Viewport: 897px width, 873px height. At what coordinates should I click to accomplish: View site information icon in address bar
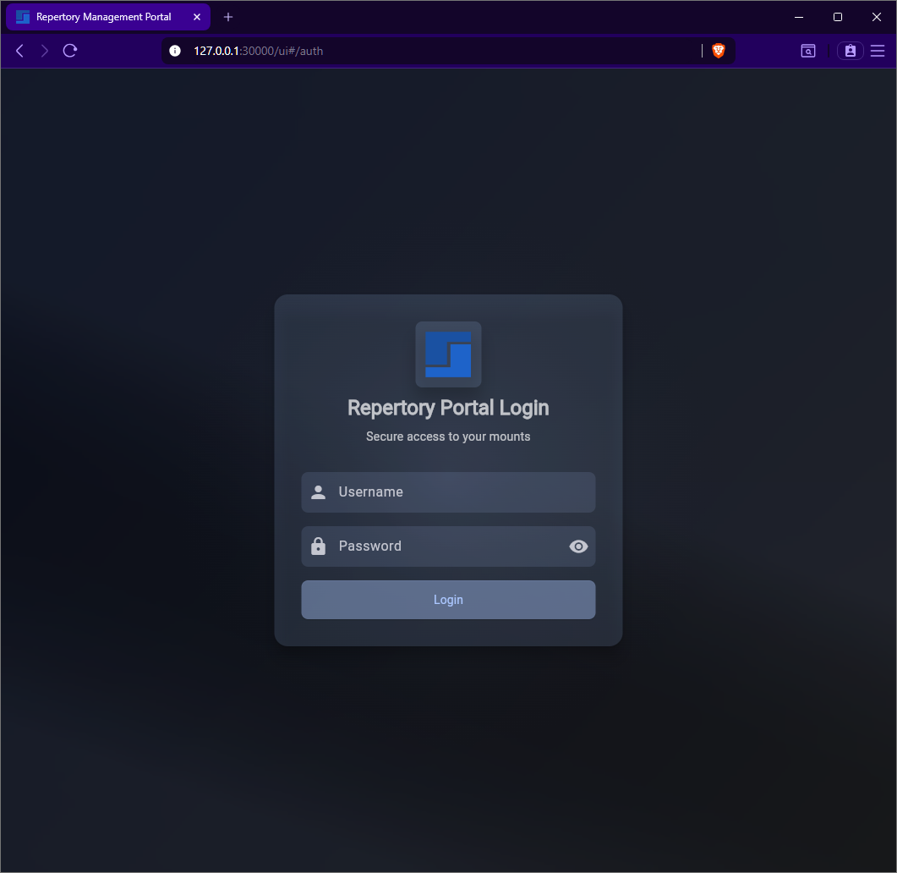pos(175,51)
